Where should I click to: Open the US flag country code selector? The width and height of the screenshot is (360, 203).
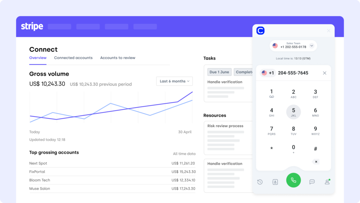pyautogui.click(x=268, y=73)
